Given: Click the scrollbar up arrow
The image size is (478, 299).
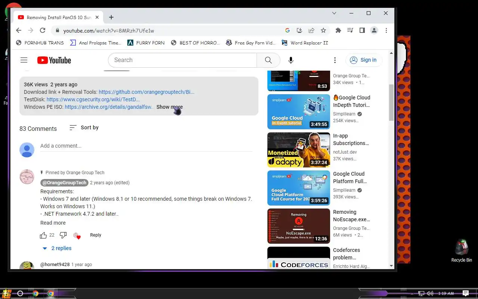Looking at the screenshot, I should 391,53.
